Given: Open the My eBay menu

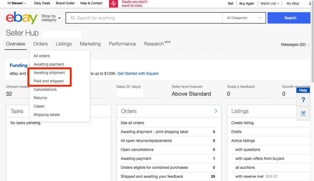Looking at the screenshot, I should [293, 4].
